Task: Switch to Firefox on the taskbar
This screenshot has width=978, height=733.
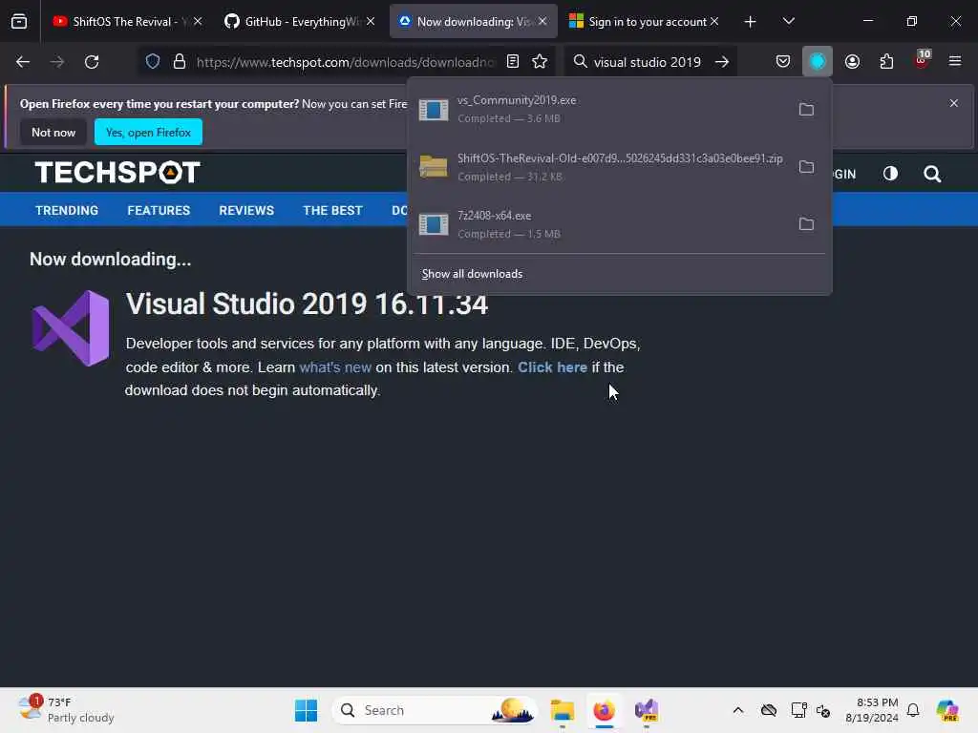Action: (x=604, y=710)
